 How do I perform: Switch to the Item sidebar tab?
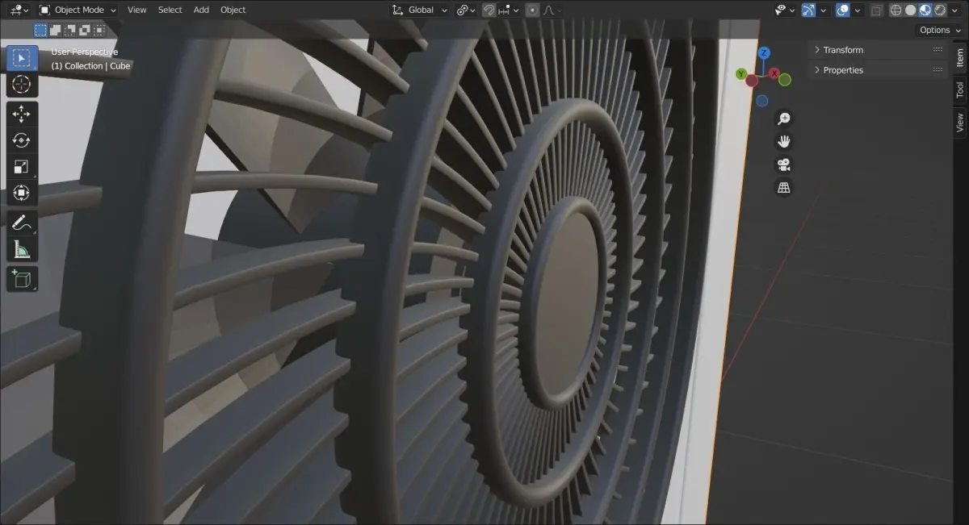[960, 57]
